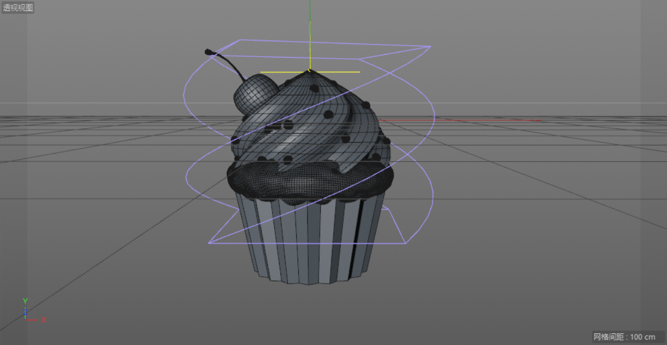Click the 透视视图 perspective view label
Viewport: 667px width, 345px height.
(18, 8)
